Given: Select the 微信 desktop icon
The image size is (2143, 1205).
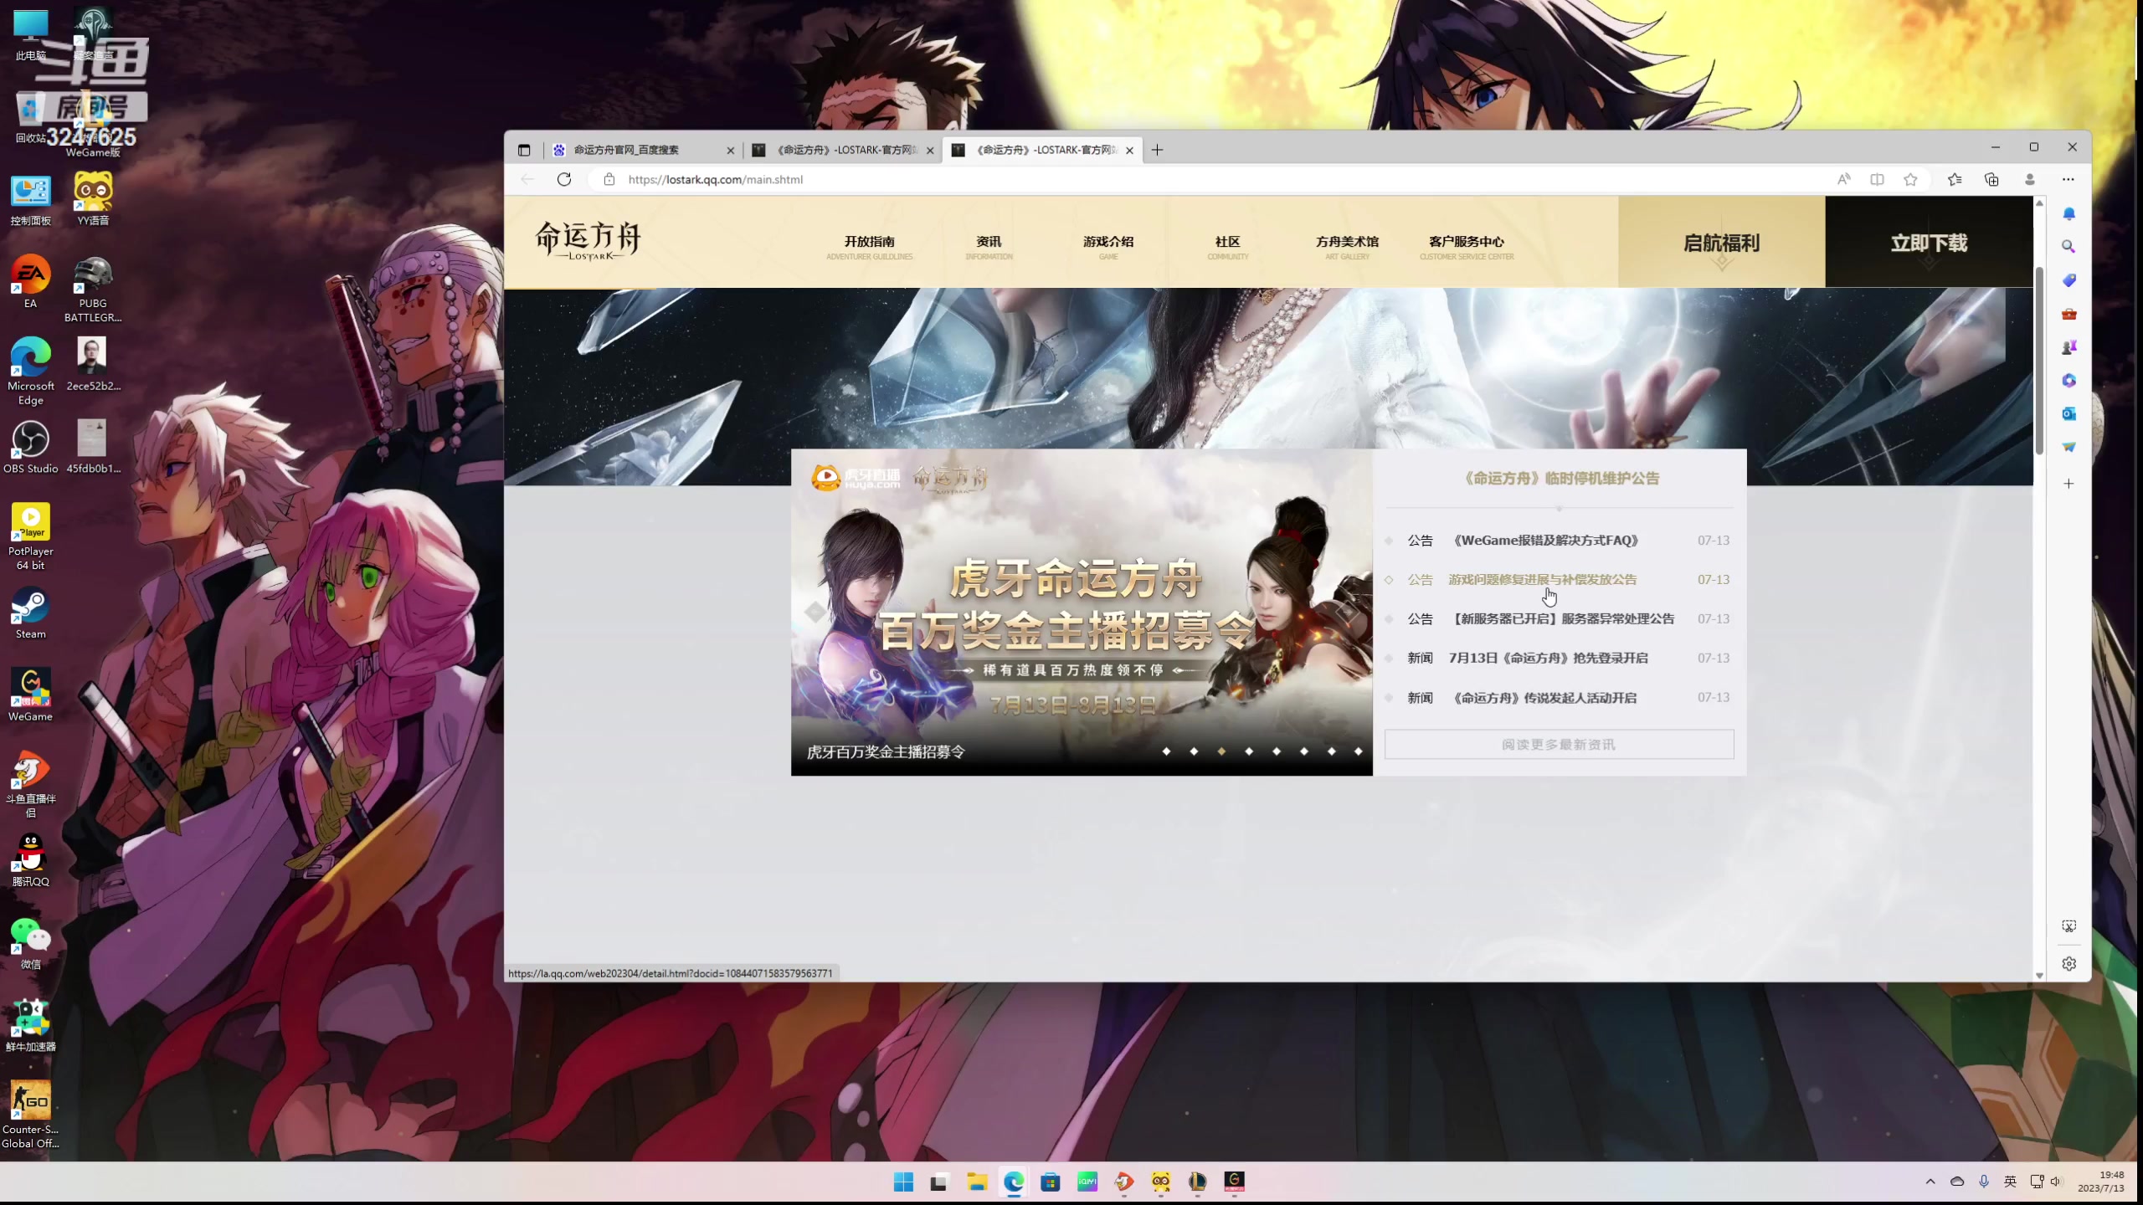Looking at the screenshot, I should pos(30,944).
